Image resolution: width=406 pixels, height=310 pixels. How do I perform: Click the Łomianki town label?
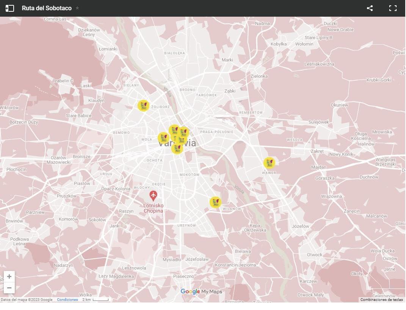(x=108, y=49)
